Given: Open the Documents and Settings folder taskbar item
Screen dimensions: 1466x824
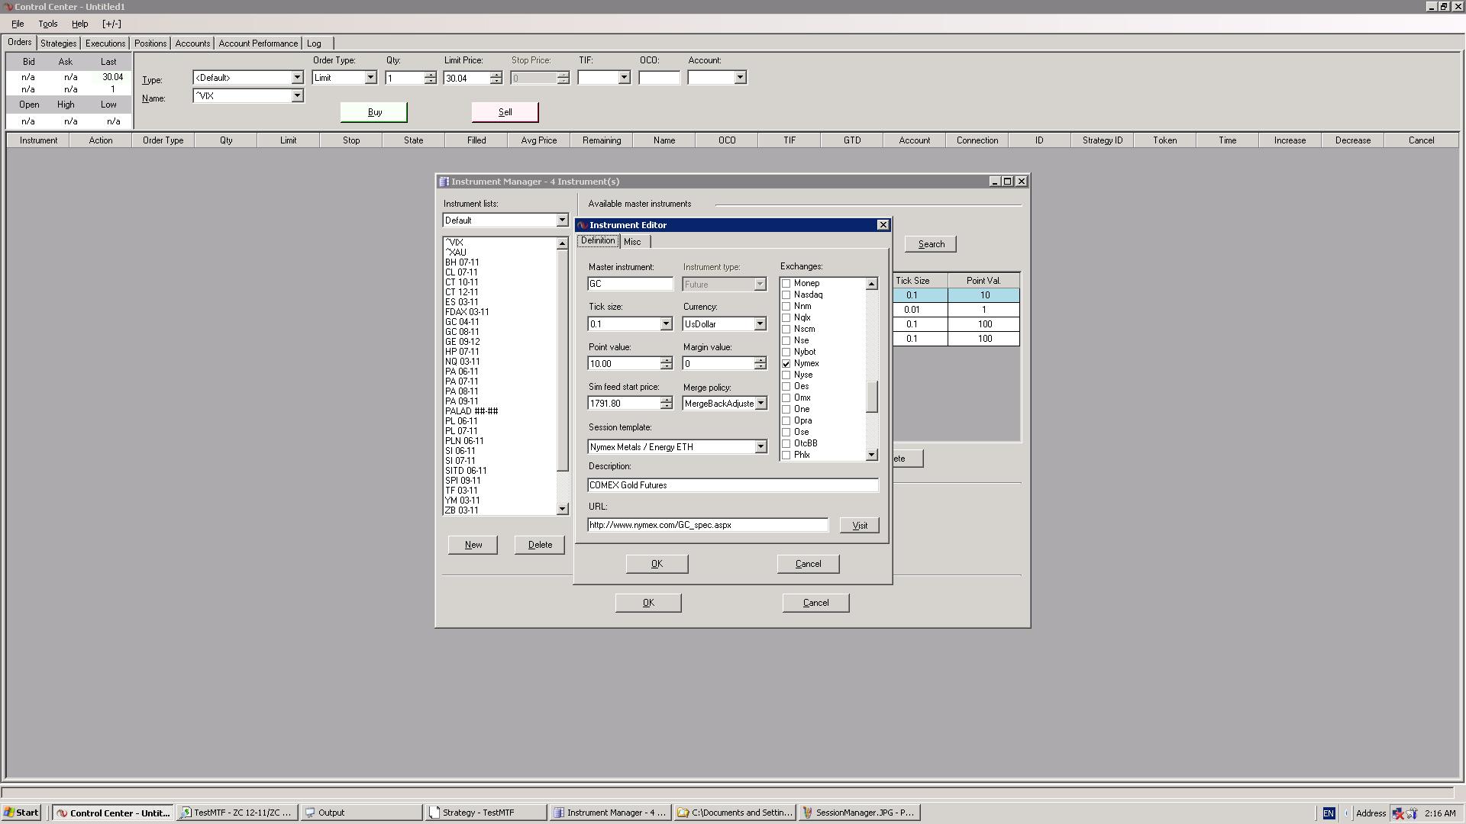Looking at the screenshot, I should (x=735, y=813).
